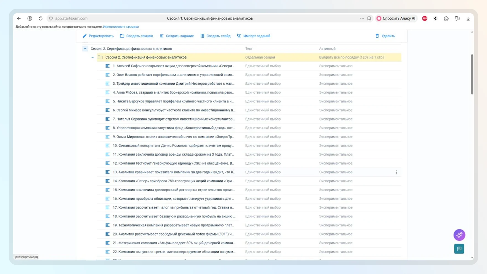The height and width of the screenshot is (274, 487).
Task: Click Импорт заданий in the toolbar
Action: 254,36
